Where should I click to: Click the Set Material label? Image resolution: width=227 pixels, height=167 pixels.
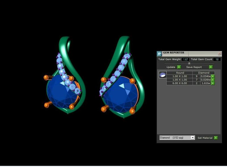point(205,138)
